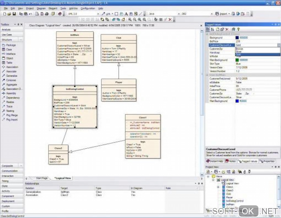The image size is (281, 218).
Task: Open the Deployment toolbox category
Action: point(12,201)
